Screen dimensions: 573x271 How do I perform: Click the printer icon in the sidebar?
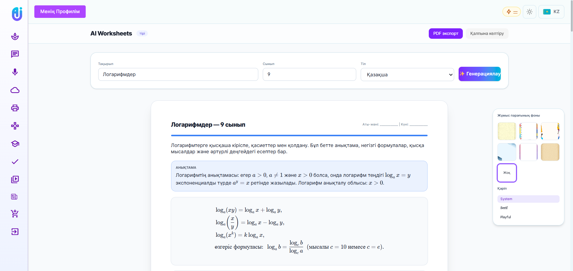(x=15, y=108)
